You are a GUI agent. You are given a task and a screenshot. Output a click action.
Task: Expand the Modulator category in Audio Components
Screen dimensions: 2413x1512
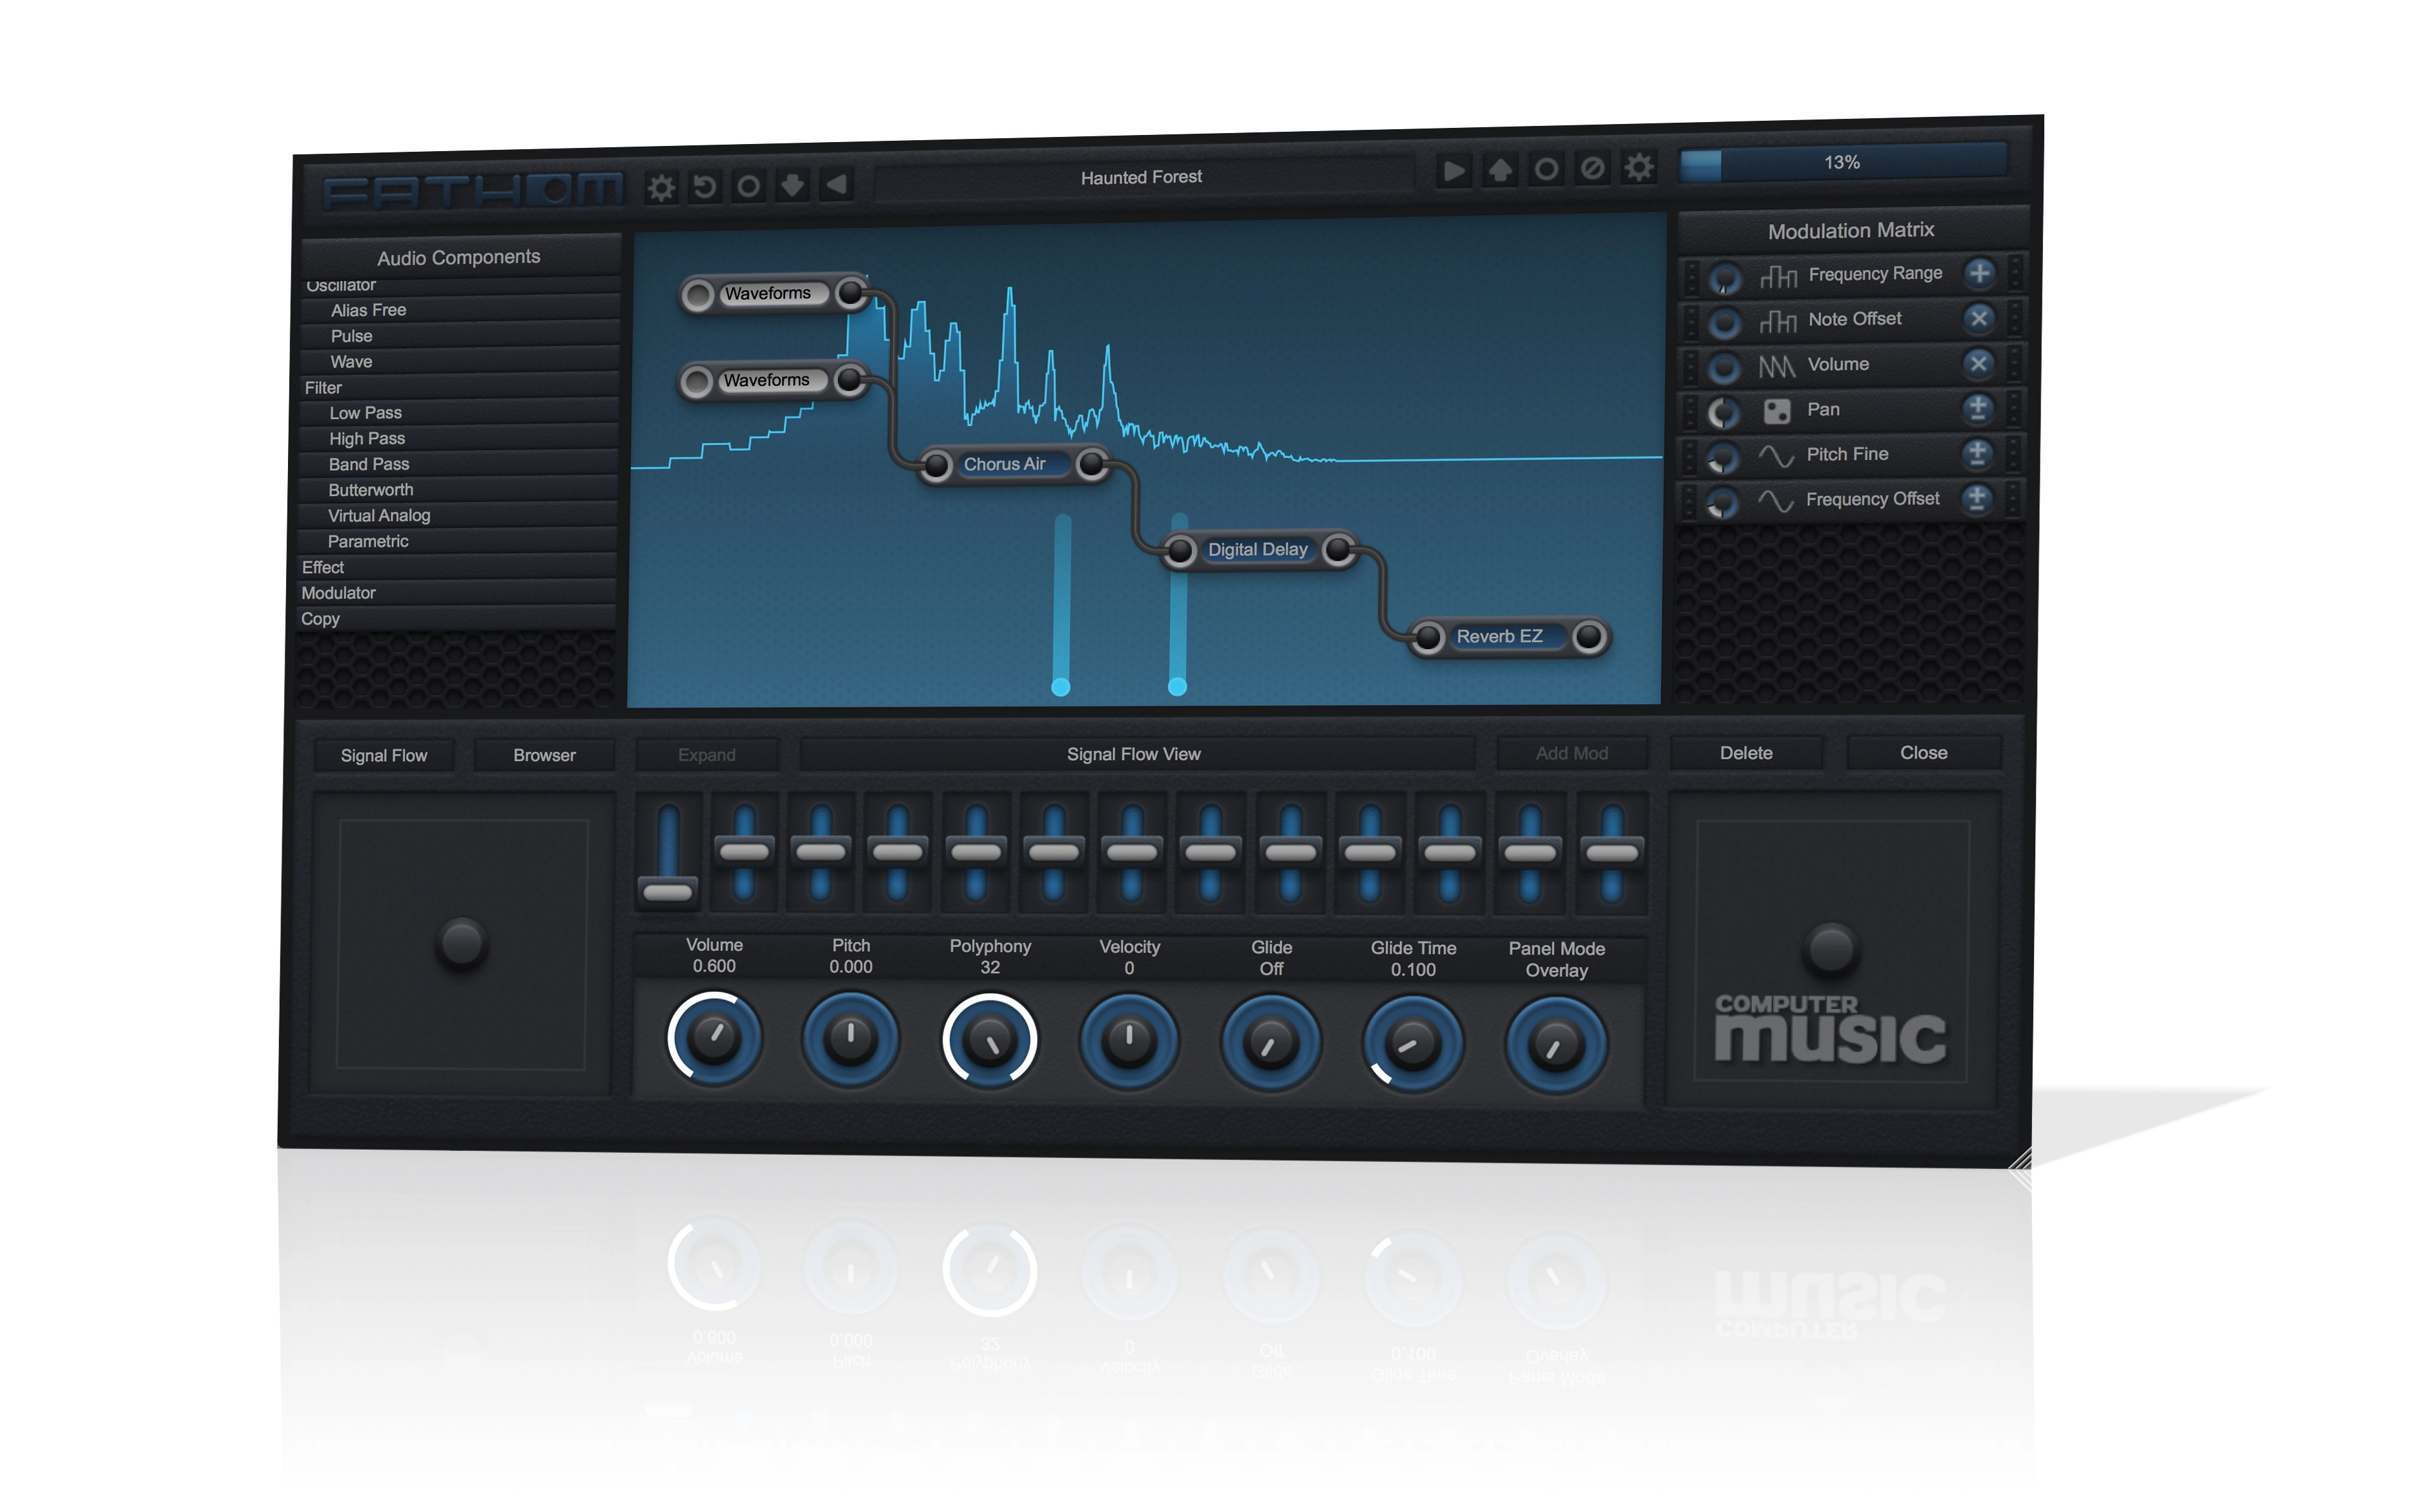click(458, 593)
